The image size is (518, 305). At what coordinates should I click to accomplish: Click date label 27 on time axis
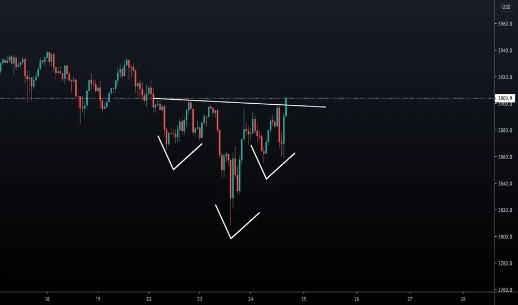pyautogui.click(x=410, y=299)
